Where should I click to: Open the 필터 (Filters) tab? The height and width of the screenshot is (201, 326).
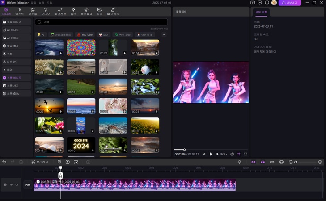click(73, 12)
